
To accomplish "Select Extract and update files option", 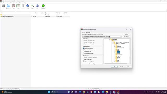I will [x=83, y=42].
